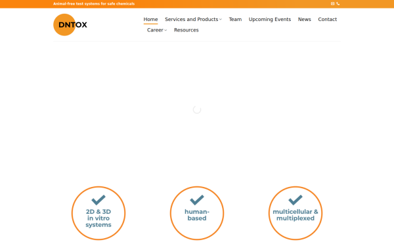394x246 pixels.
Task: Click the DNTOX logo
Action: [70, 25]
